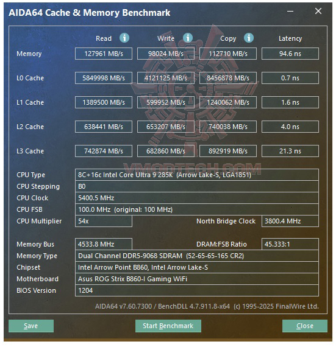Click North Bridge Clock value 3800.4 MHz

tap(290, 221)
